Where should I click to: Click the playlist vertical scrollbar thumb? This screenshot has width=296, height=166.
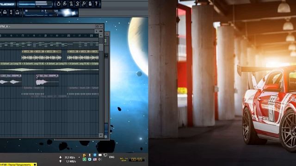click(x=101, y=47)
